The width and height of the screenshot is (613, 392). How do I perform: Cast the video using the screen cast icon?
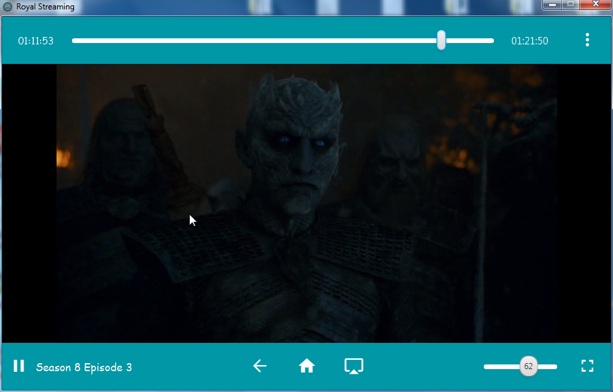(354, 366)
